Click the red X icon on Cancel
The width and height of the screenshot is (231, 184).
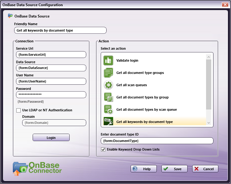[197, 169]
